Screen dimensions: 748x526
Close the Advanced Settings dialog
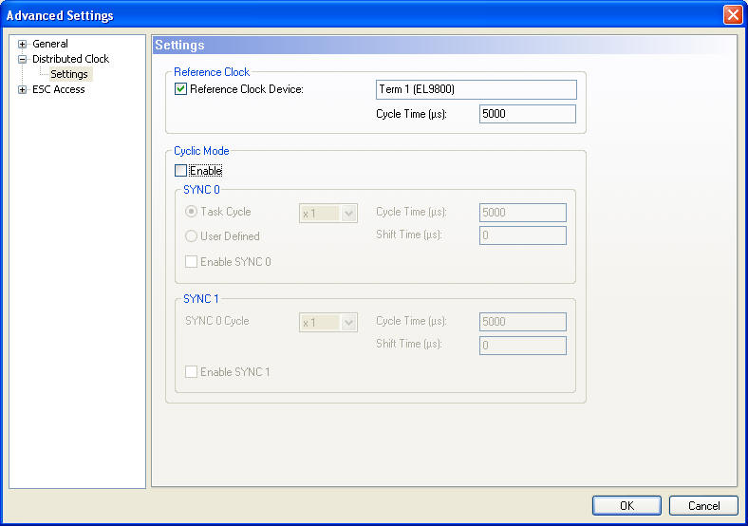pyautogui.click(x=733, y=15)
